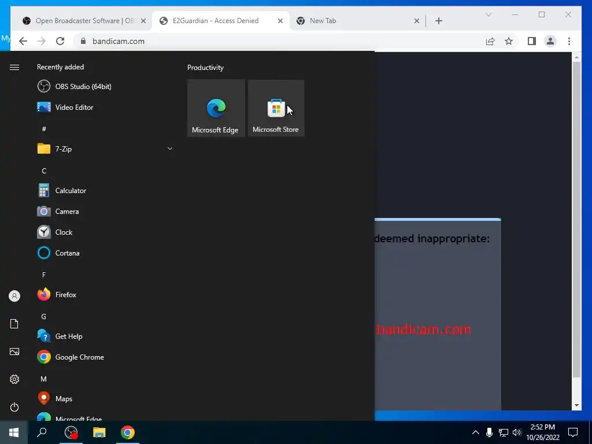592x444 pixels.
Task: Open user account icon in Start sidebar
Action: 14,296
